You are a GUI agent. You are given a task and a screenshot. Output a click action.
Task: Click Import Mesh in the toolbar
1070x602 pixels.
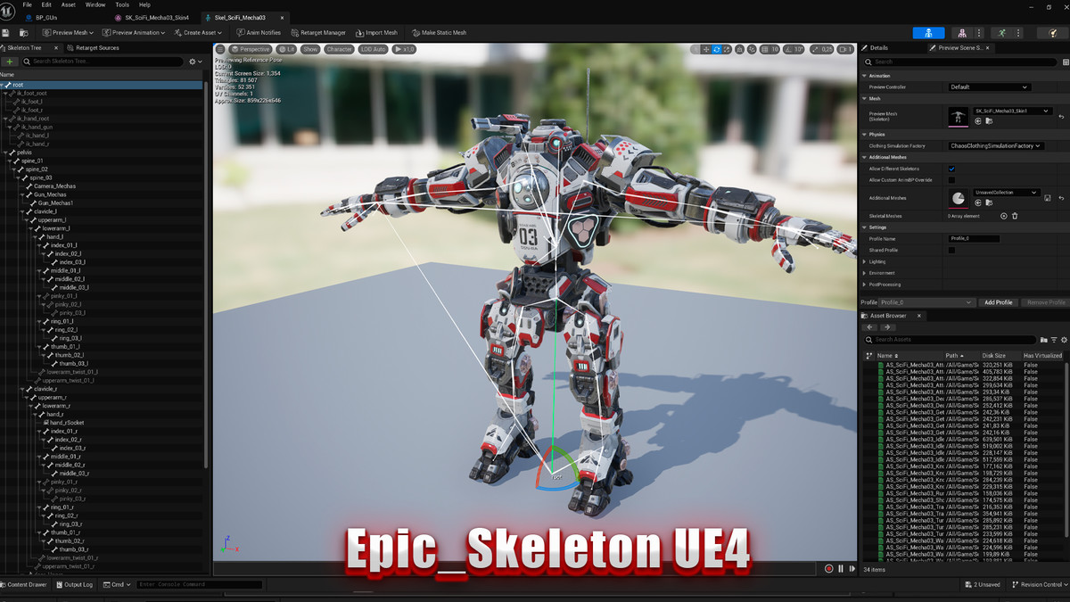pos(376,32)
